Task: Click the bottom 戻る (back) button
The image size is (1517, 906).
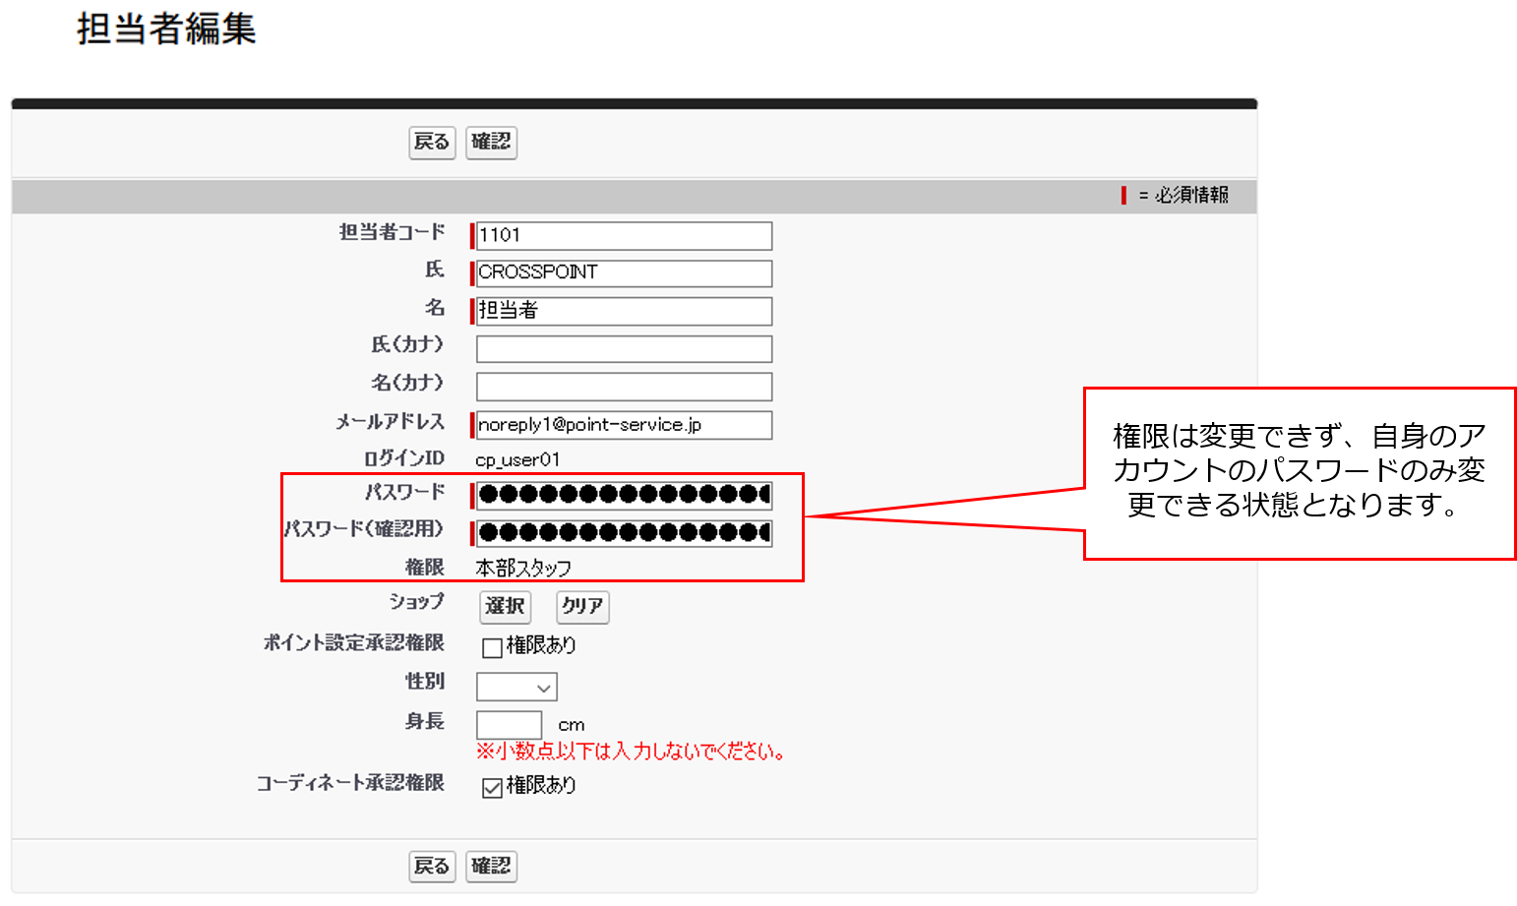Action: pos(432,867)
